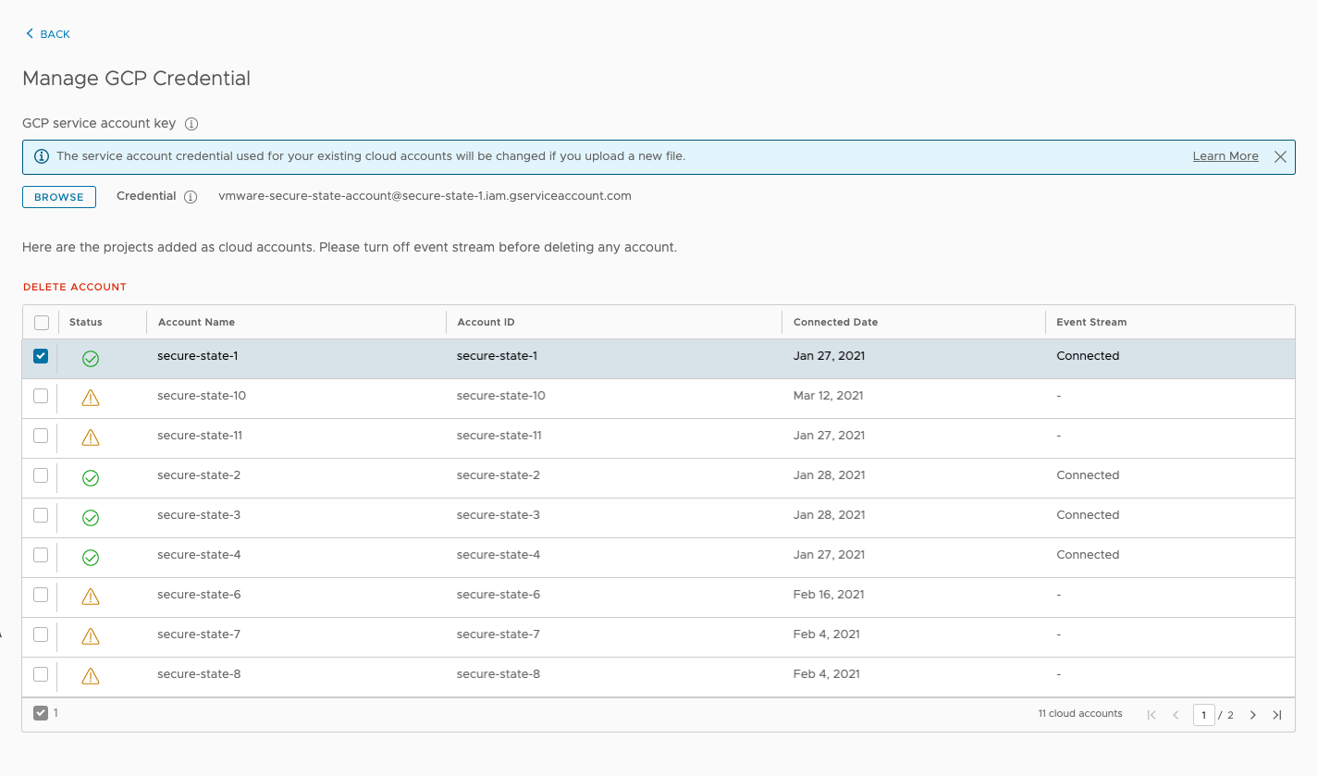Click the warning icon beside secure-state-6

(x=90, y=597)
